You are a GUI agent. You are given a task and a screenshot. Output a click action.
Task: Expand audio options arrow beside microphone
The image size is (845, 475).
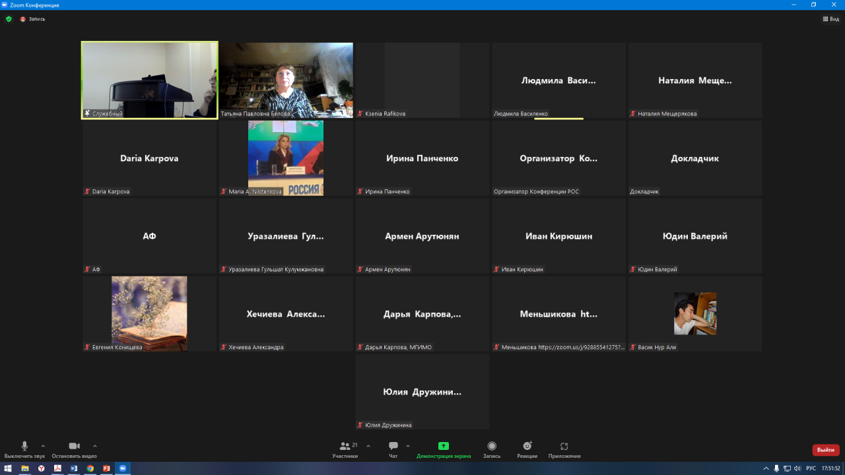44,446
